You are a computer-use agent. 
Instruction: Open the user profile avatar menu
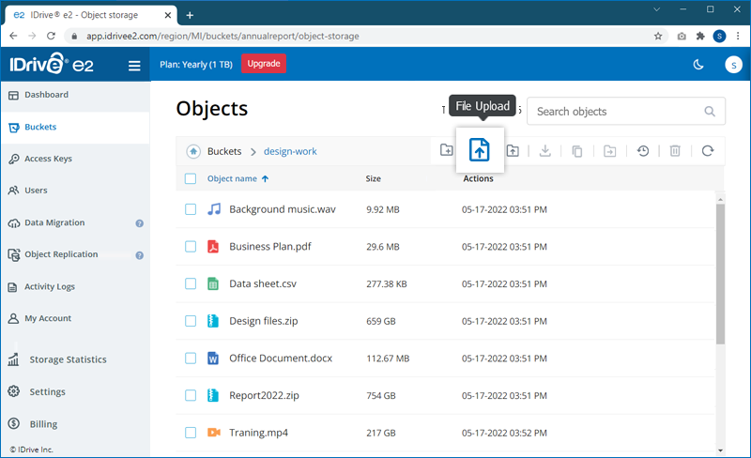(x=733, y=65)
